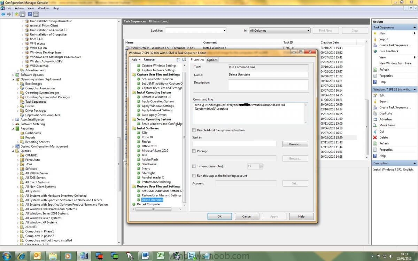Select the Restart Computer step

(148, 204)
